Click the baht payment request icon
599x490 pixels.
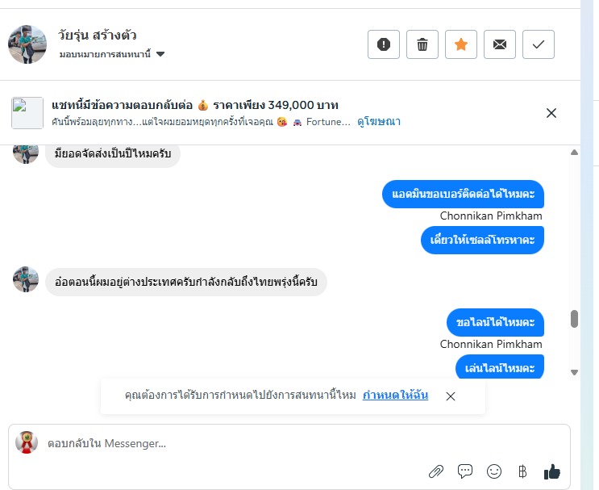[x=522, y=471]
